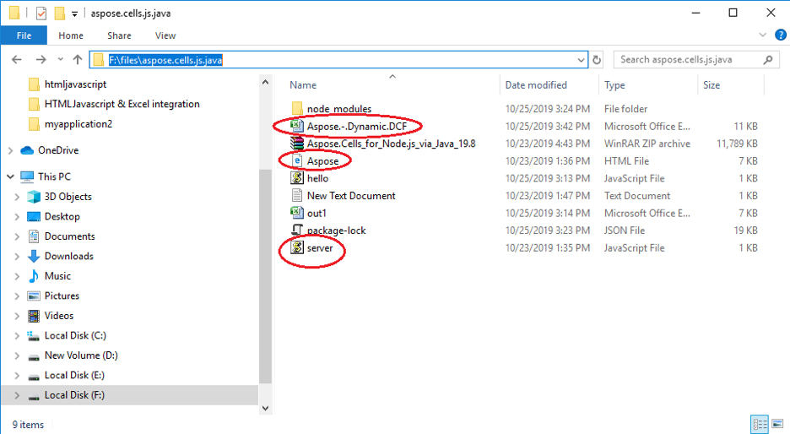
Task: Open the address bar history dropdown
Action: tap(581, 60)
